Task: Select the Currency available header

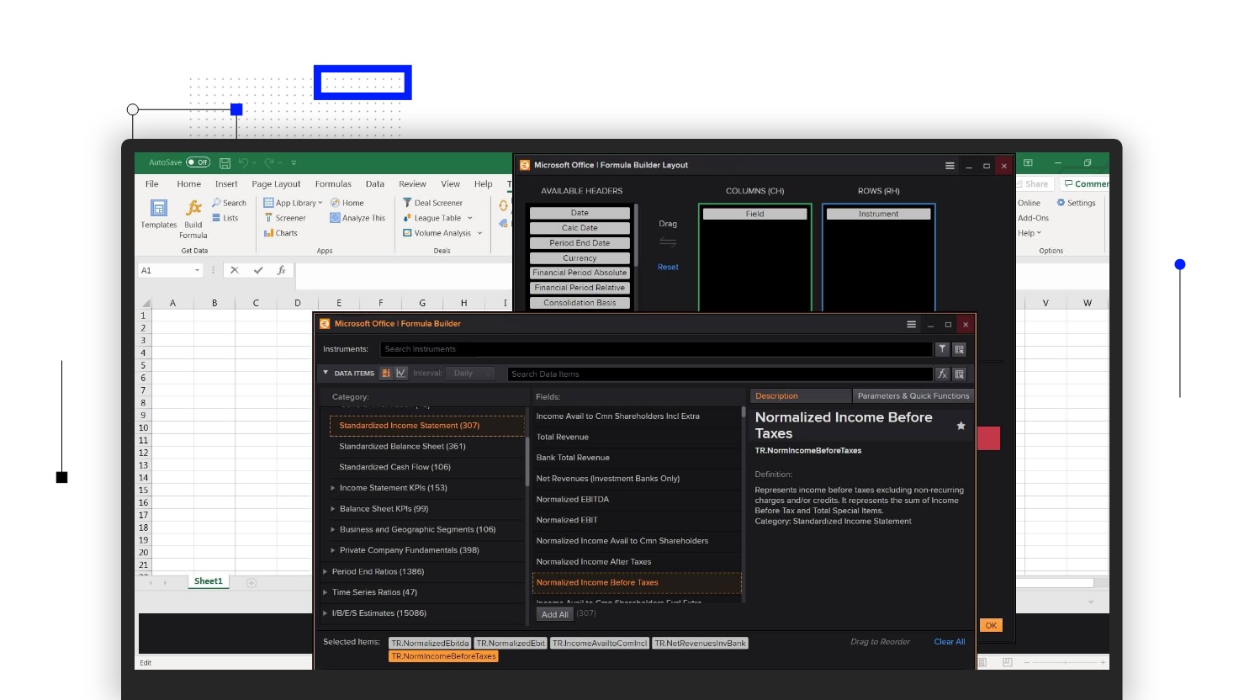Action: pos(580,258)
